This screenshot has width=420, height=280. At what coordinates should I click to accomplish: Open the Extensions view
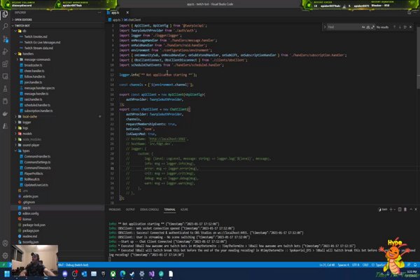pyautogui.click(x=5, y=64)
